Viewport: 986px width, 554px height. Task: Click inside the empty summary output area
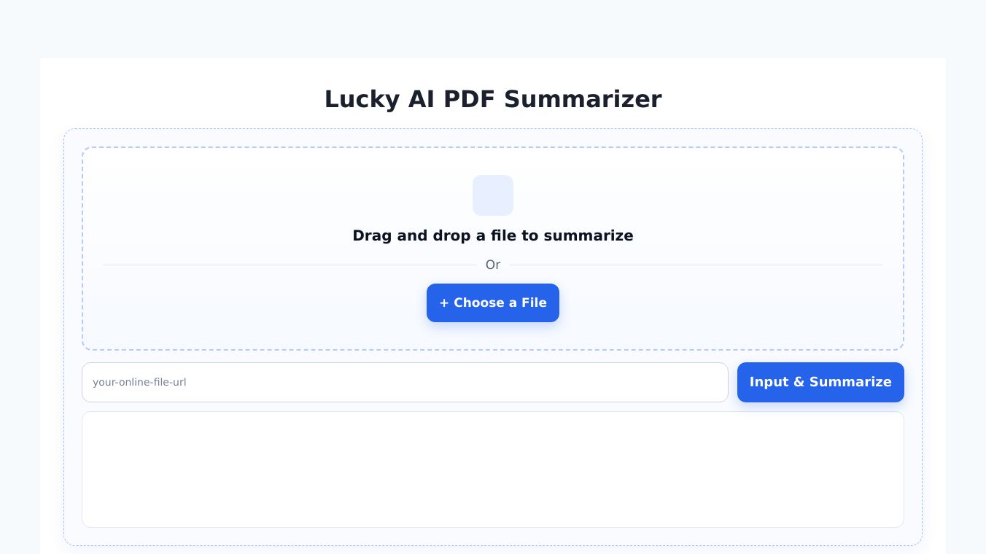493,469
